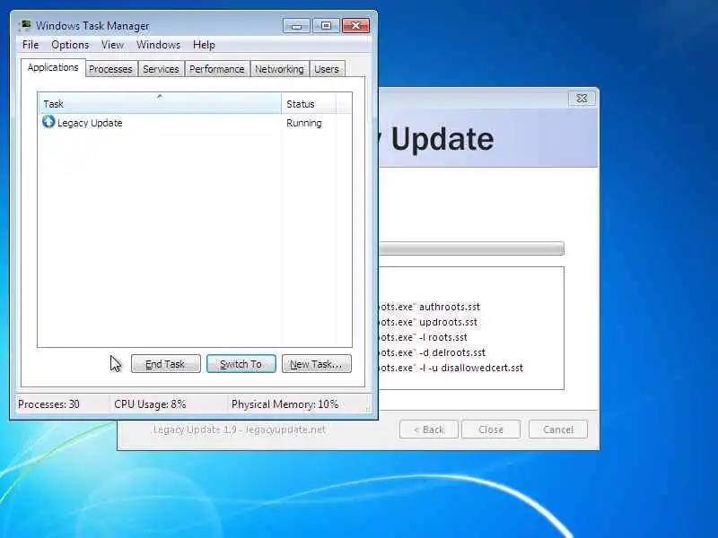Select the Applications tab
Viewport: 718px width, 538px height.
coord(53,68)
